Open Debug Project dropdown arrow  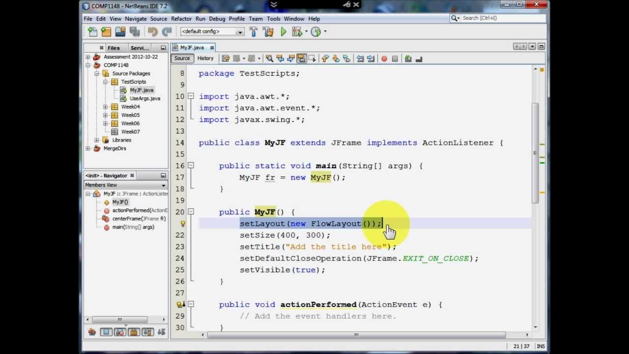click(x=306, y=31)
